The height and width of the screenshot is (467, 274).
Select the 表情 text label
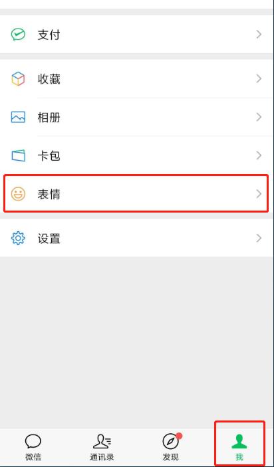click(49, 194)
